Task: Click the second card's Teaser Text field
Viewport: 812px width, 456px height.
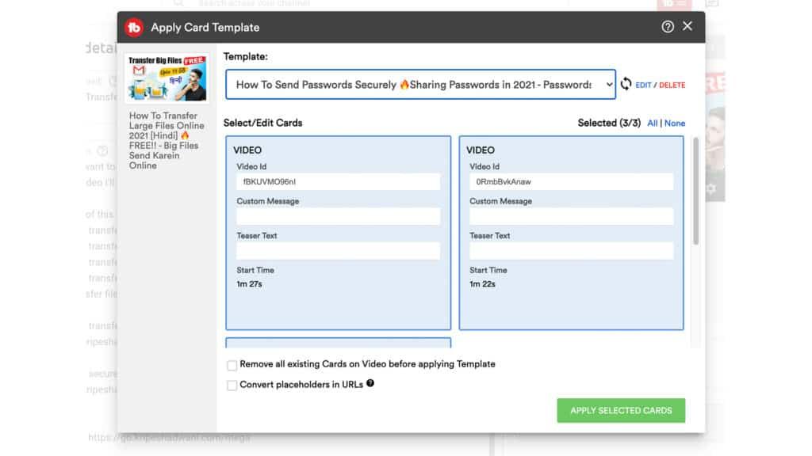Action: click(x=571, y=251)
